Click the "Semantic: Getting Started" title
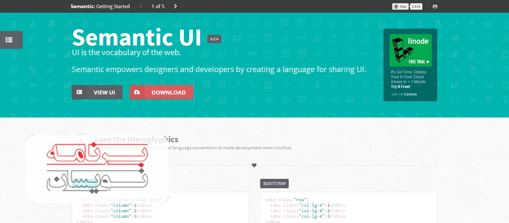The height and width of the screenshot is (223, 509). (100, 6)
